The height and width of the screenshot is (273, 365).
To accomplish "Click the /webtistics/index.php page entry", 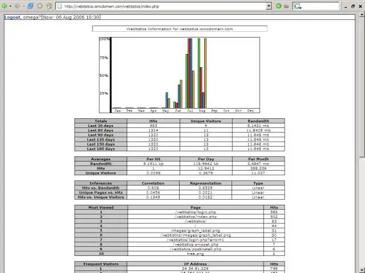I will 196,217.
